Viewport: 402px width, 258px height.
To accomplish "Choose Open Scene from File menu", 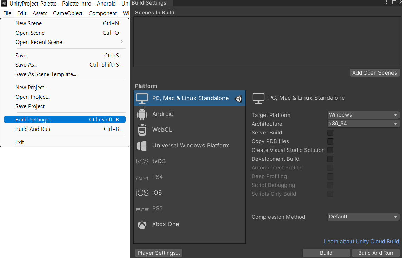I will tap(65, 33).
